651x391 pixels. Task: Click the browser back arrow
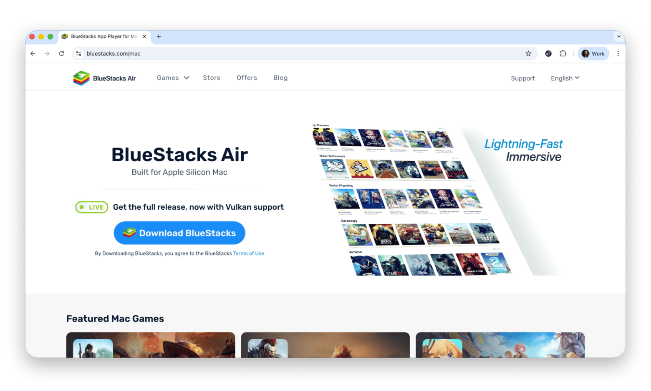(x=33, y=53)
